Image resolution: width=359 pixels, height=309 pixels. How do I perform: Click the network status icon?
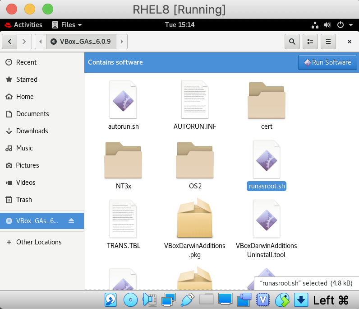pos(315,25)
